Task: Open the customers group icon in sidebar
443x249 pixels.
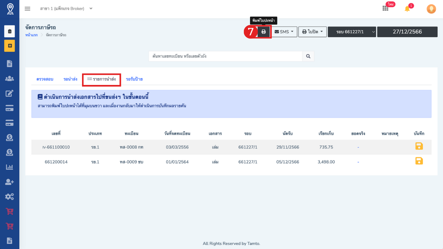Action: [10, 78]
